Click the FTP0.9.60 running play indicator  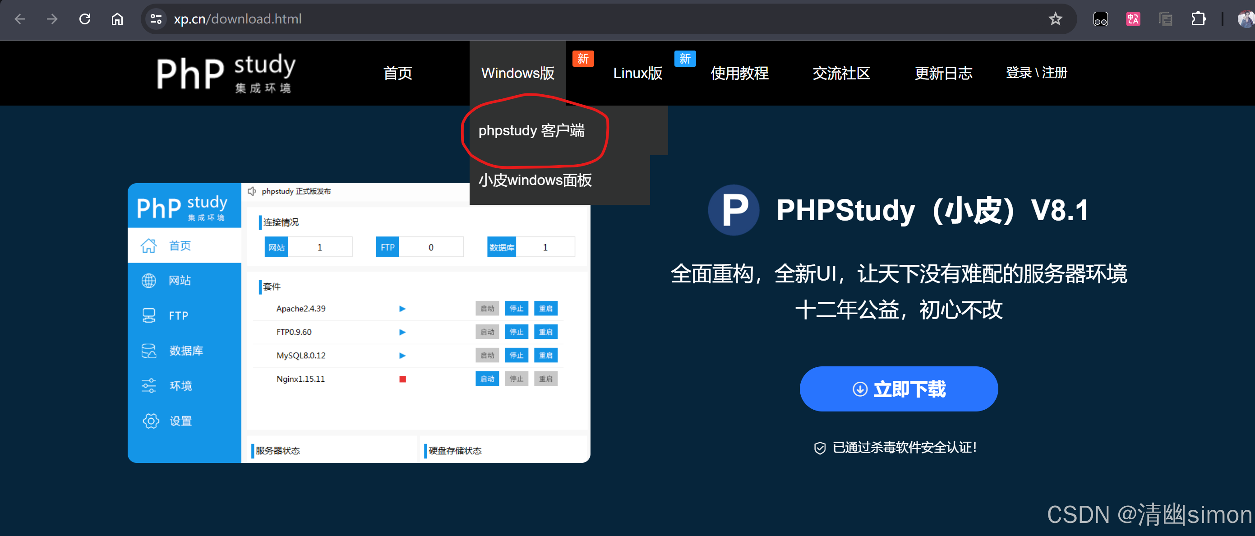pyautogui.click(x=402, y=332)
